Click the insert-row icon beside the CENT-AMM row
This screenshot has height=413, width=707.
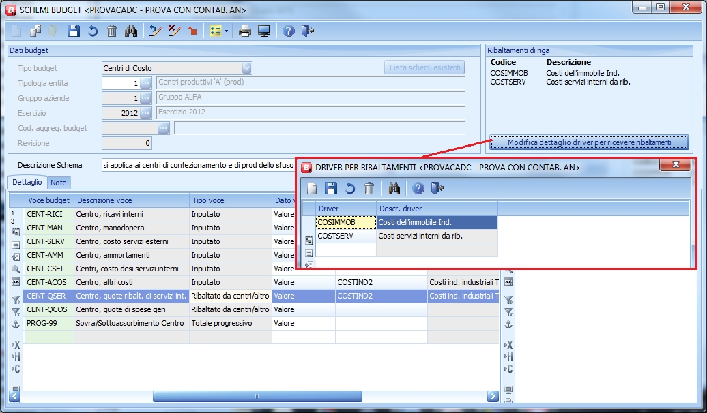16,257
